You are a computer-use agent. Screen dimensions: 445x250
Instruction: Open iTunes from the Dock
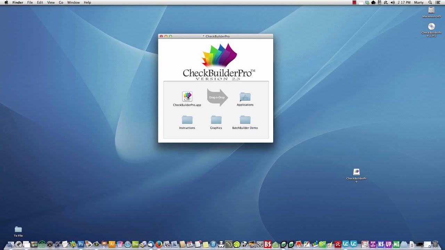pos(213,244)
